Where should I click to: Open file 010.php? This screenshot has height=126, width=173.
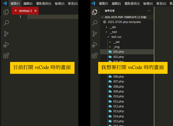click(127, 96)
